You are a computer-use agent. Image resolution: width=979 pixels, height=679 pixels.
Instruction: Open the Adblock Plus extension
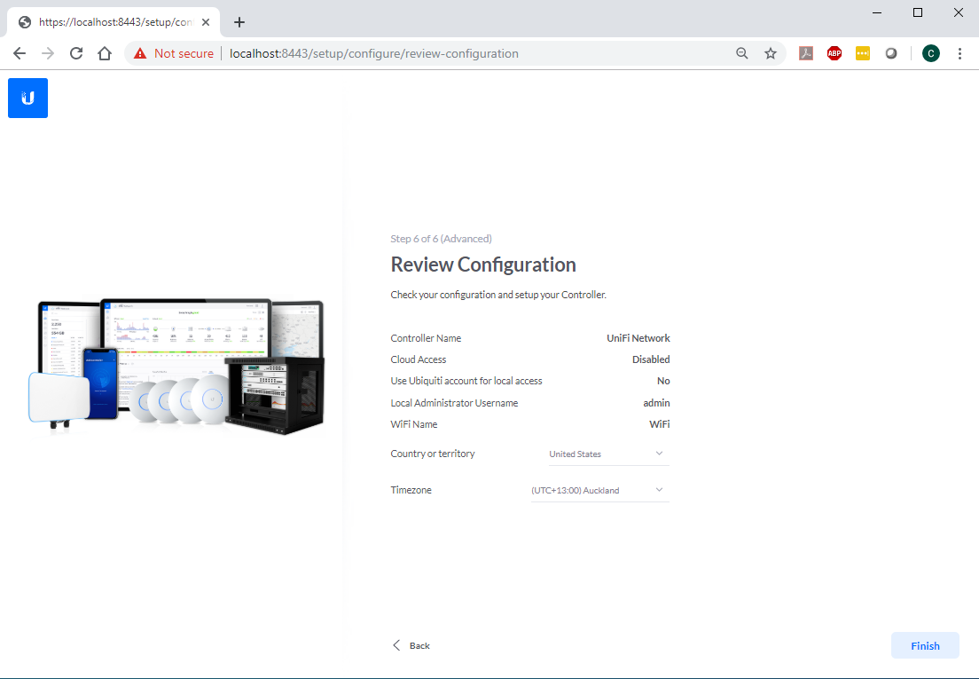[x=834, y=54]
